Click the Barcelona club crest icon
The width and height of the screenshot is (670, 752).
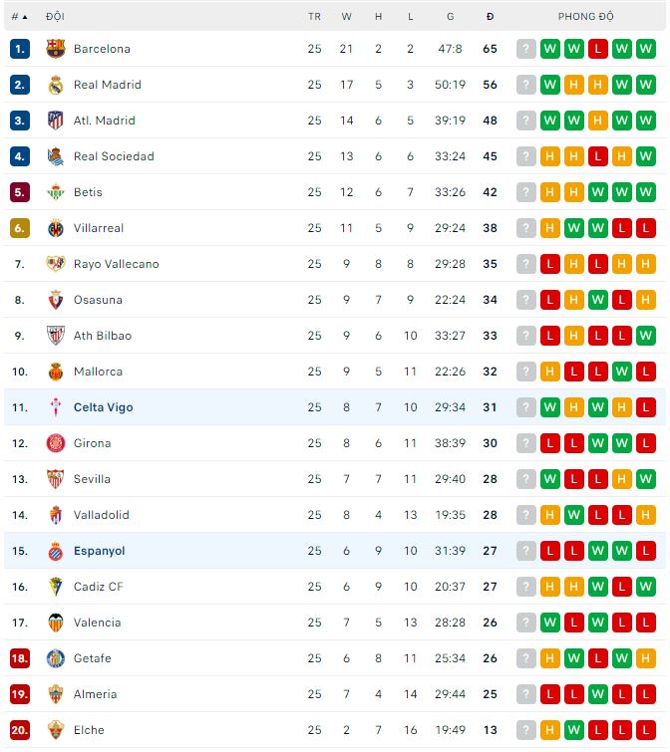point(56,49)
